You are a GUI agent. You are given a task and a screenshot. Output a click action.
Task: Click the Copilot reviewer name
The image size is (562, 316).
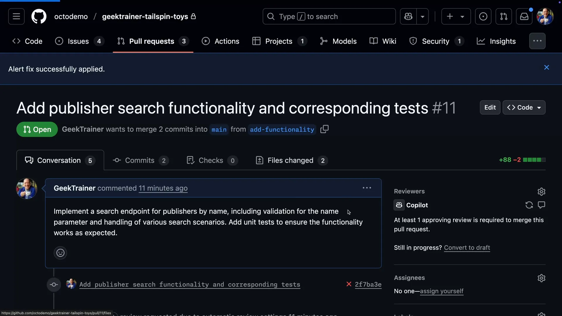pyautogui.click(x=417, y=205)
